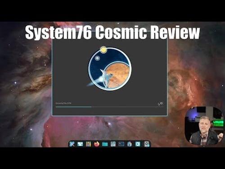The width and height of the screenshot is (225, 169).
Task: Click the installer progress bar
Action: 109,107
